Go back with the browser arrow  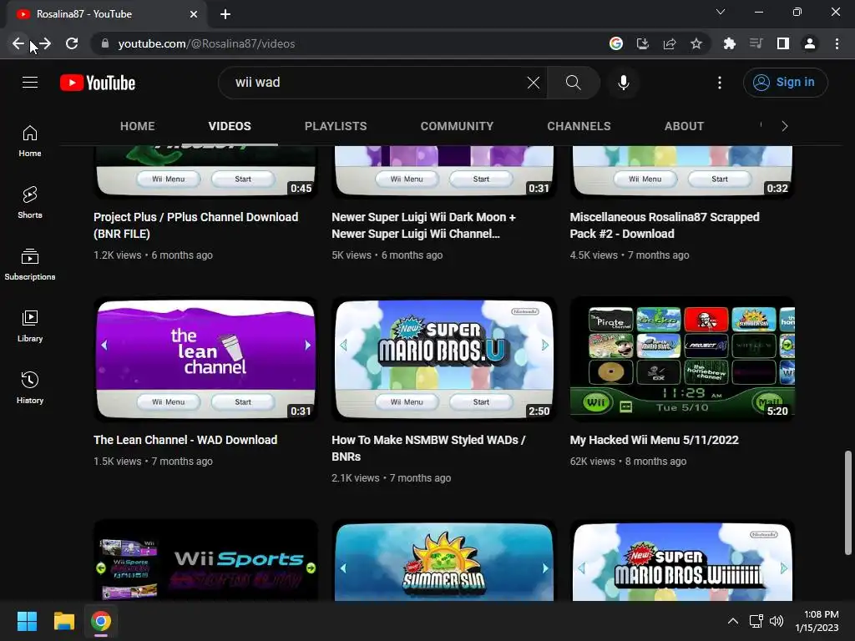click(x=18, y=43)
